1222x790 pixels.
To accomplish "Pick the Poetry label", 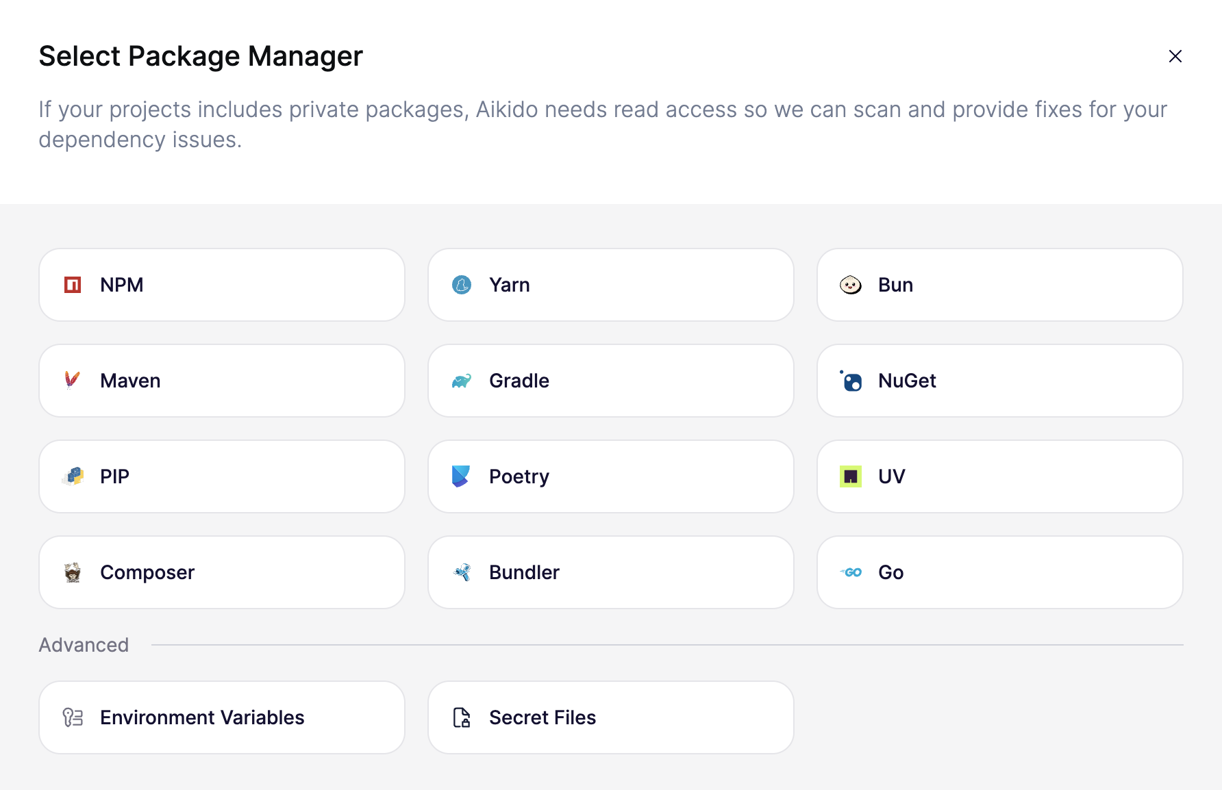I will [519, 476].
